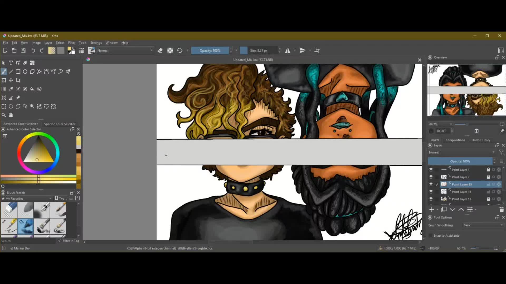The image size is (506, 284).
Task: Select the Ellipse shape tool
Action: click(x=25, y=72)
